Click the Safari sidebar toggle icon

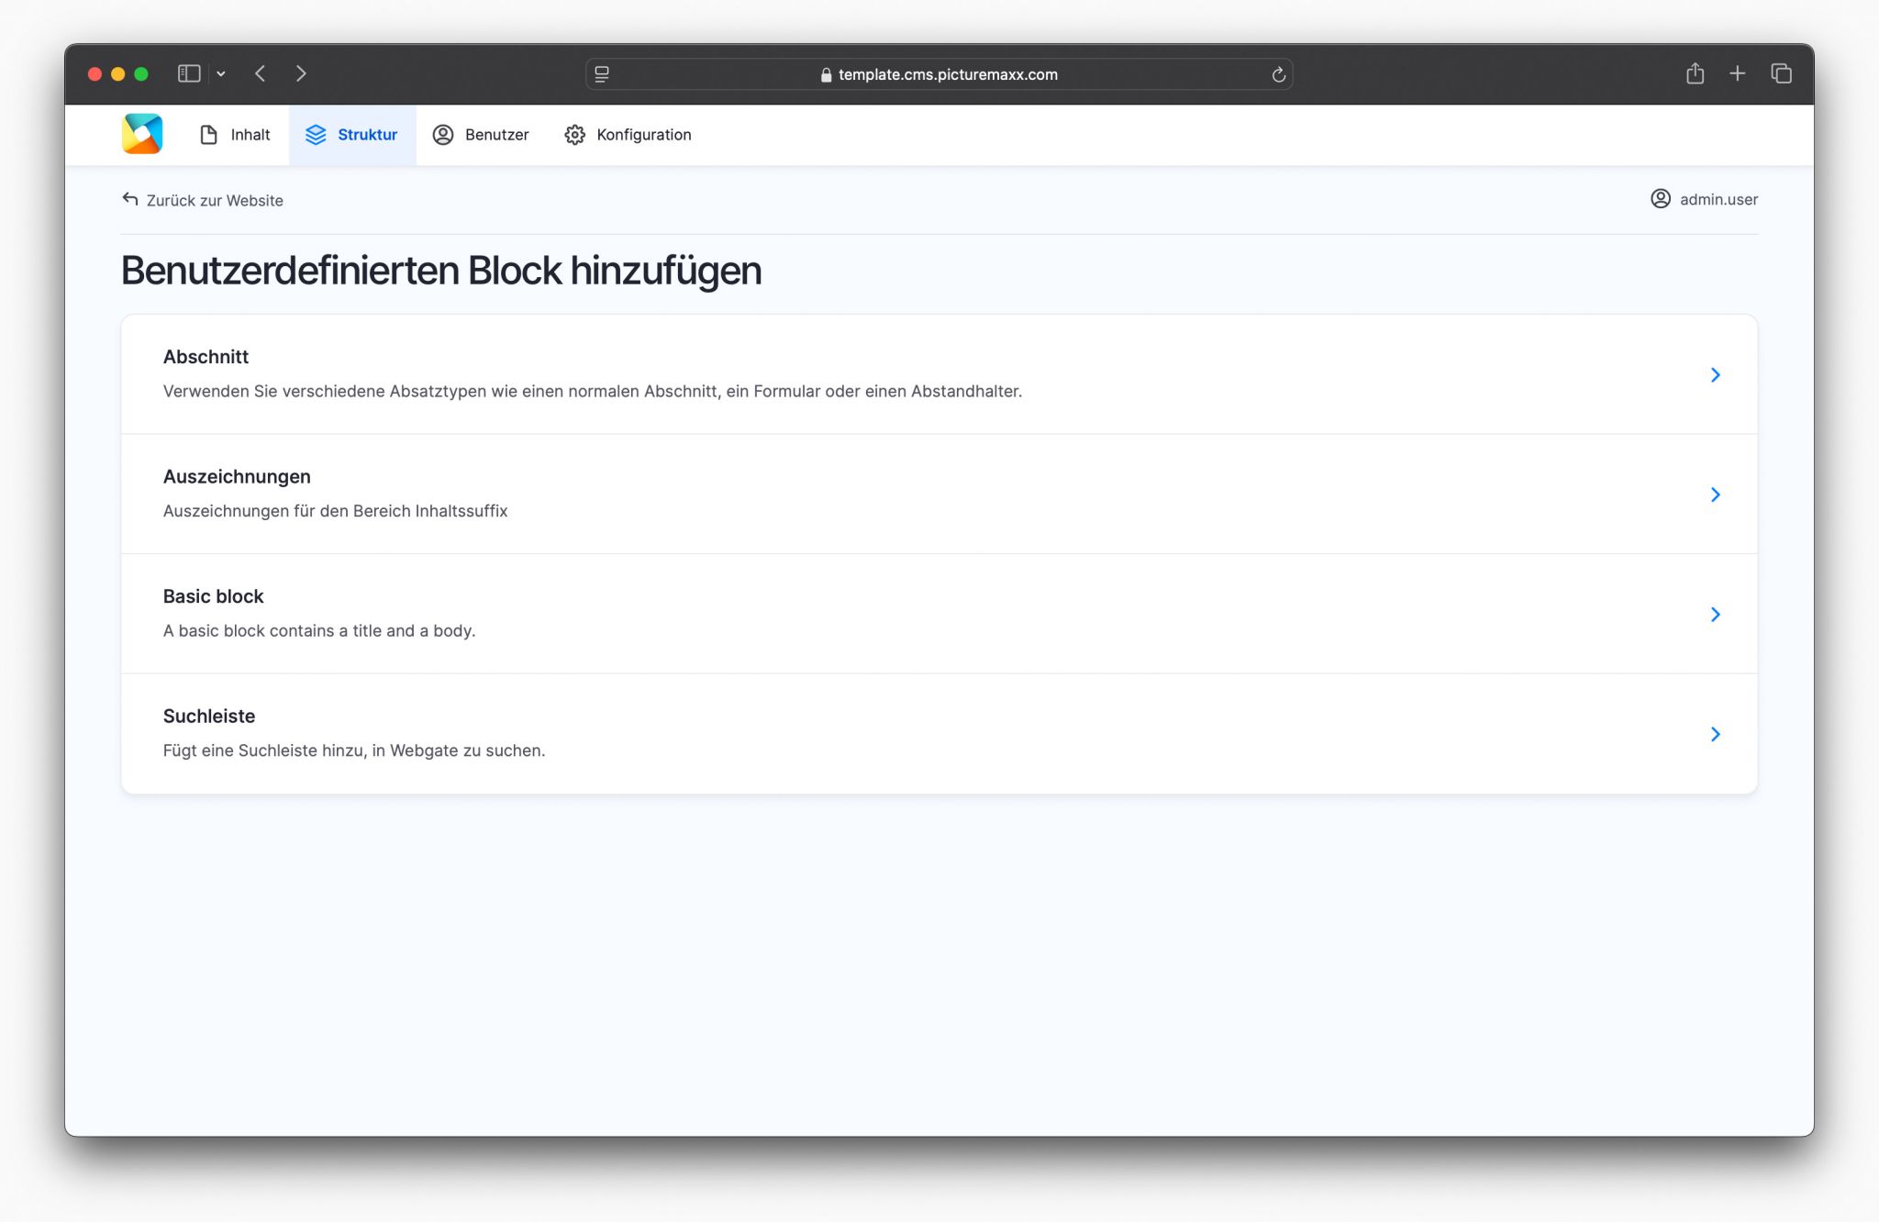click(x=189, y=73)
